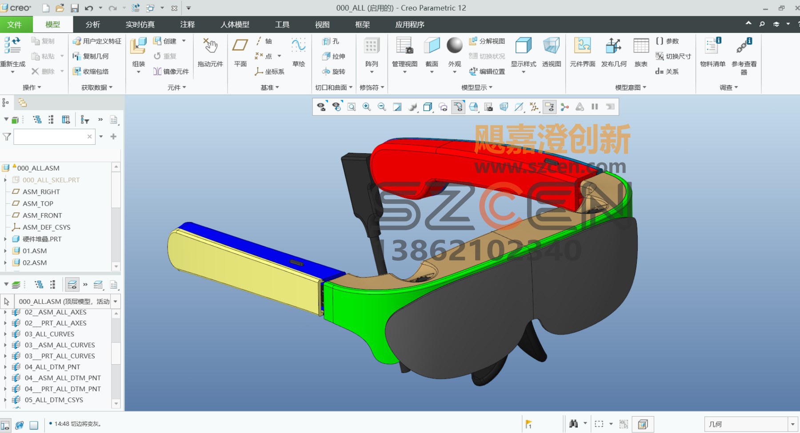Click the 复制几何 button
This screenshot has height=433, width=800.
point(91,56)
